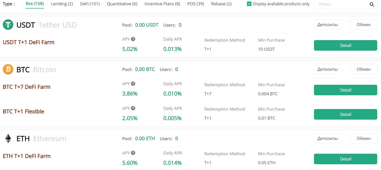Open Detail for BTC T+1 Flexible
The width and height of the screenshot is (381, 170).
345,114
